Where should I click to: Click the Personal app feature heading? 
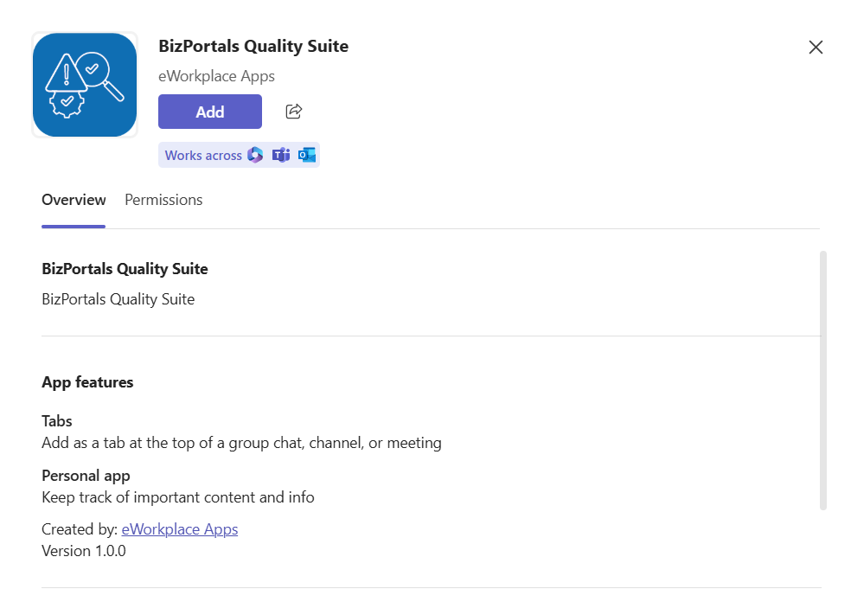86,476
